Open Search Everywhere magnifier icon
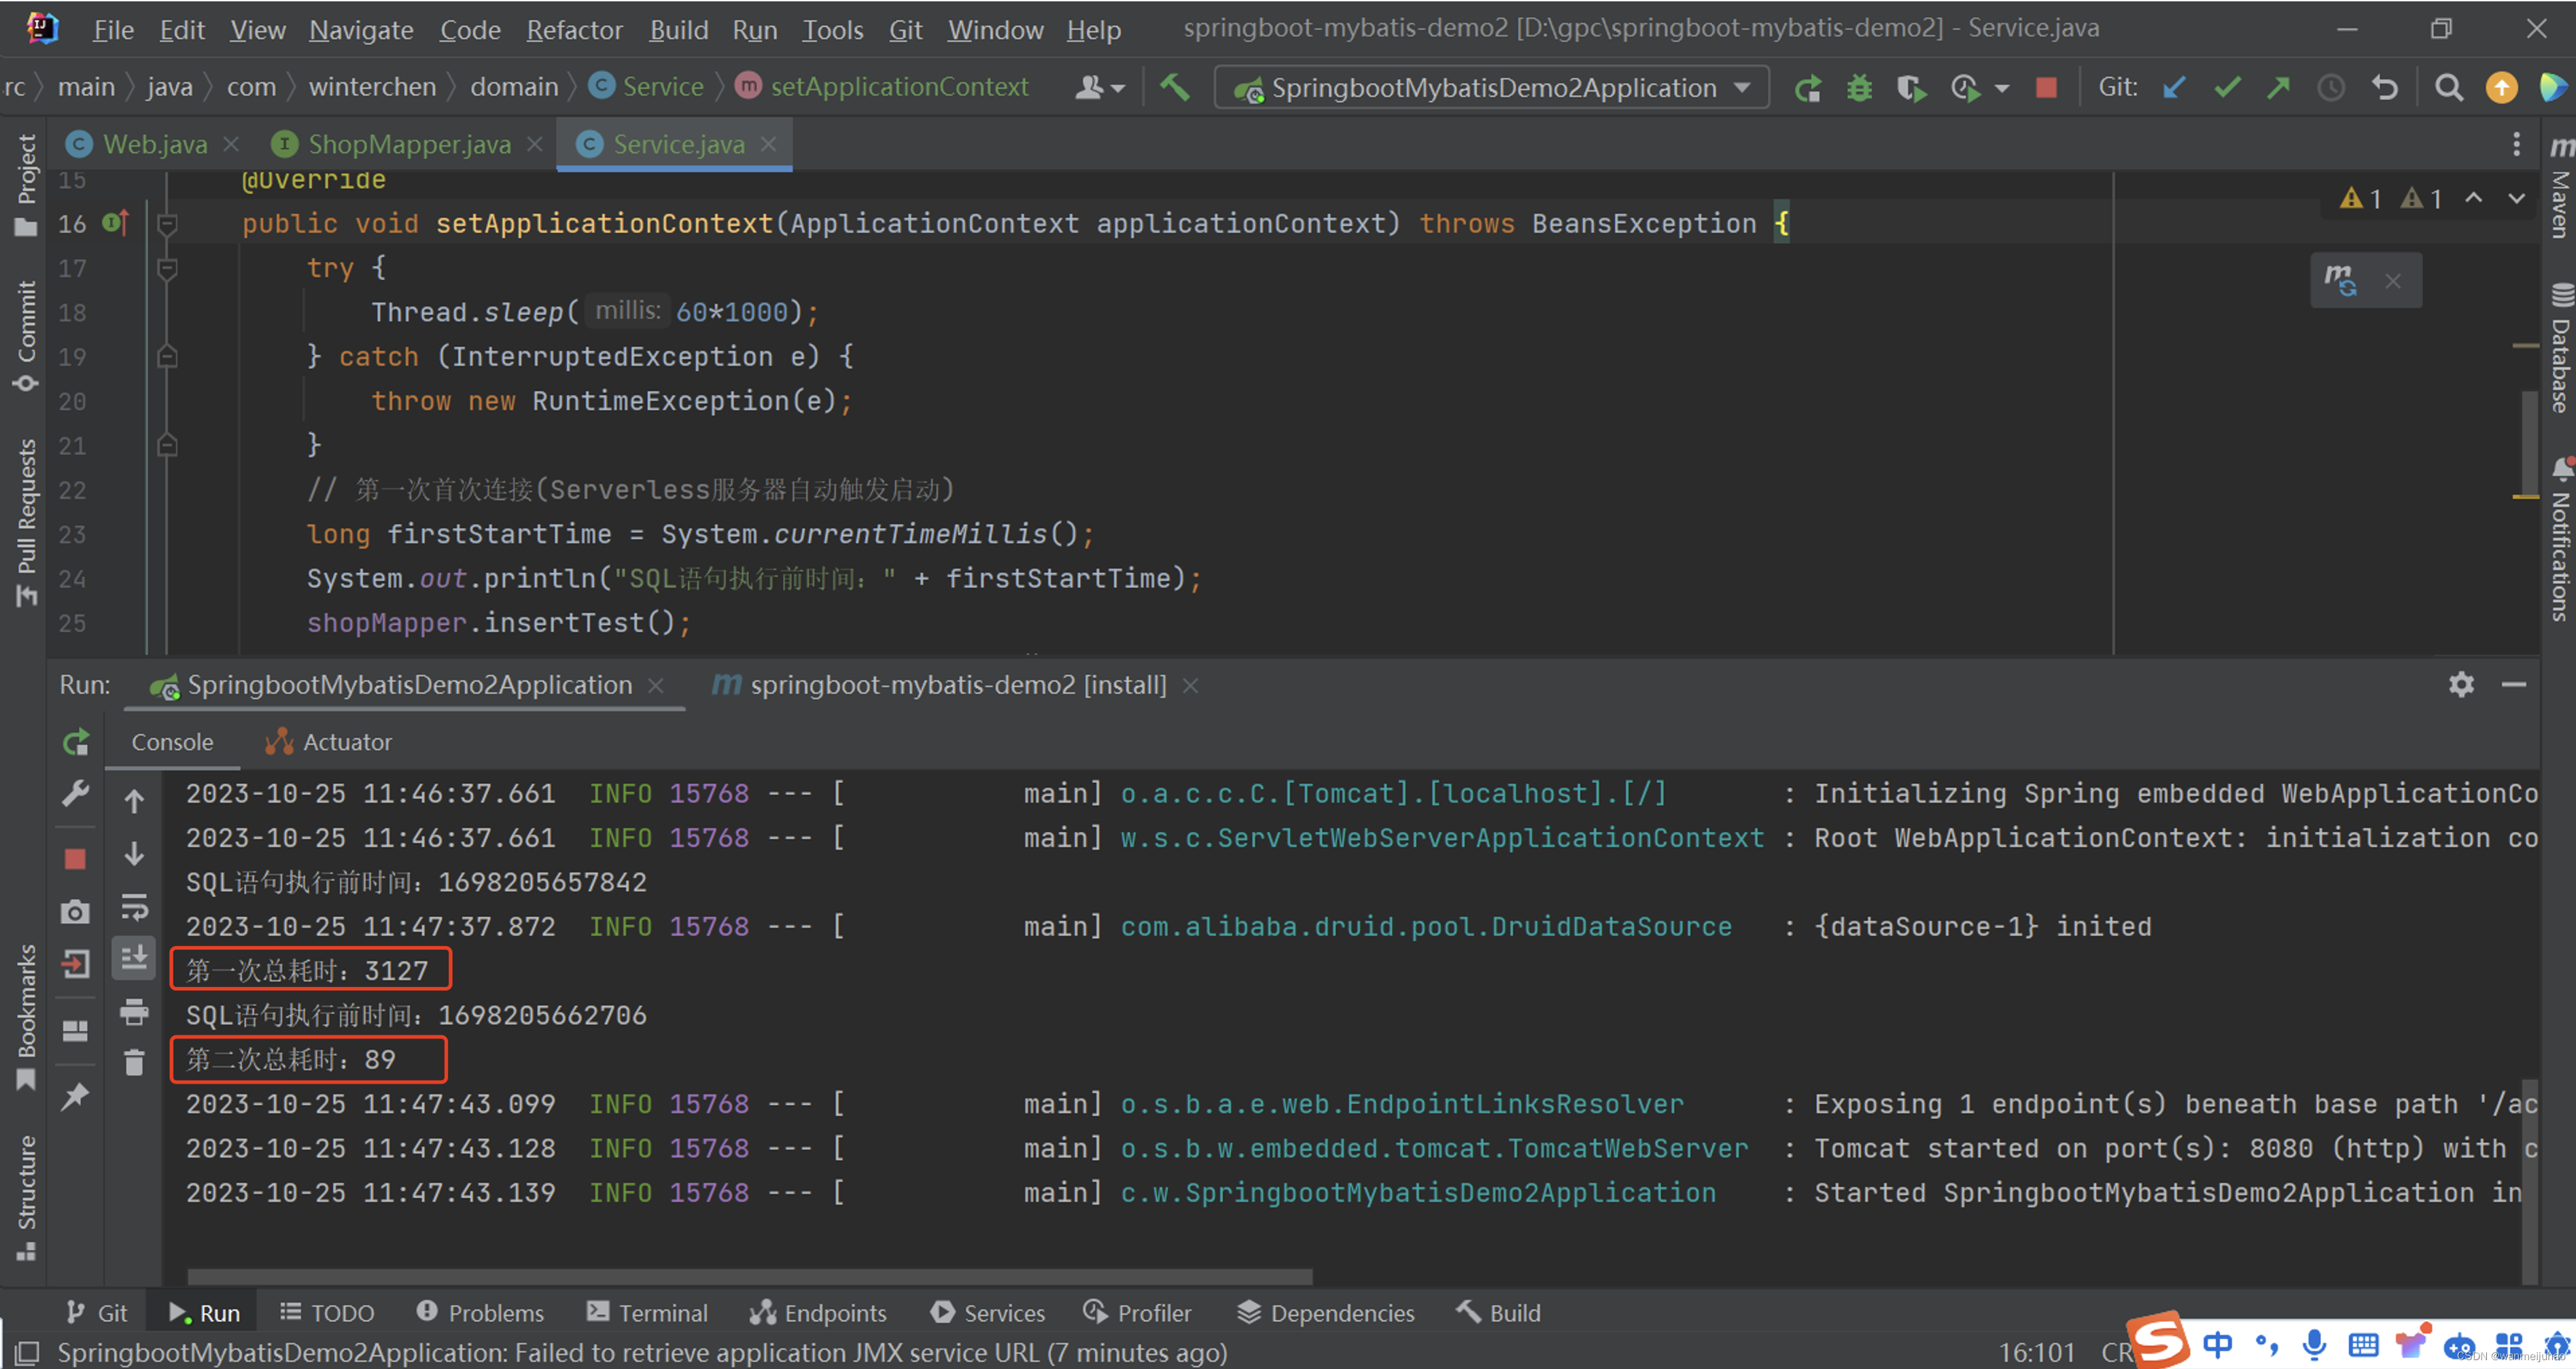The image size is (2576, 1369). tap(2448, 89)
